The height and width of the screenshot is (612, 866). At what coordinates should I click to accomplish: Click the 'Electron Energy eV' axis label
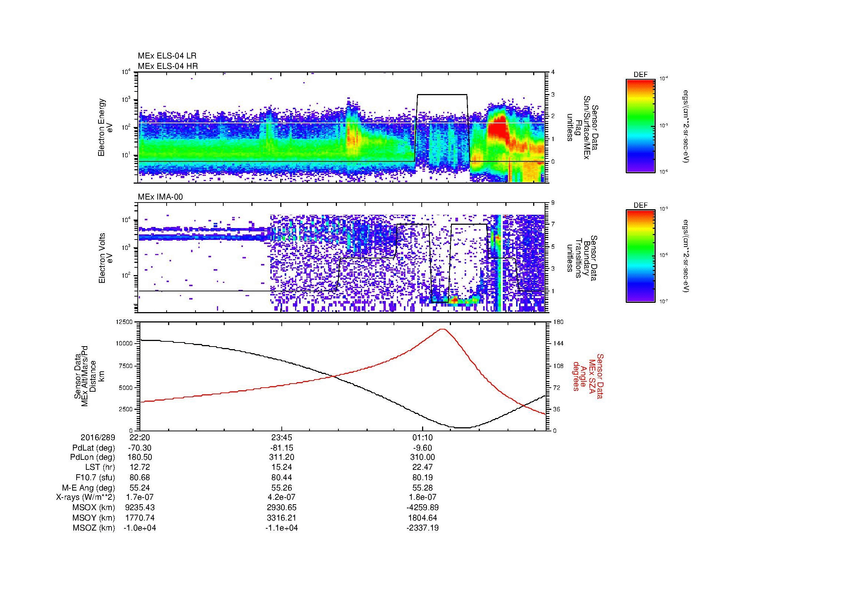pyautogui.click(x=106, y=128)
